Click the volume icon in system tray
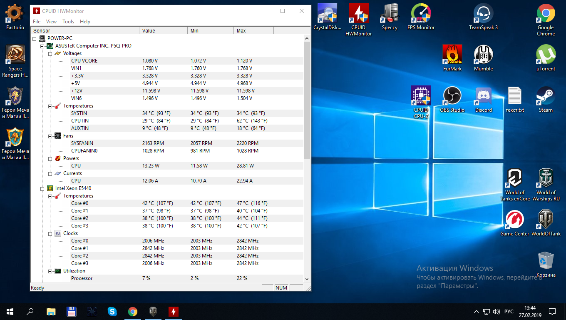Viewport: 566px width, 320px height. (x=496, y=312)
